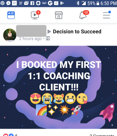
Task: Tap the poster's profile picture
Action: tap(10, 35)
